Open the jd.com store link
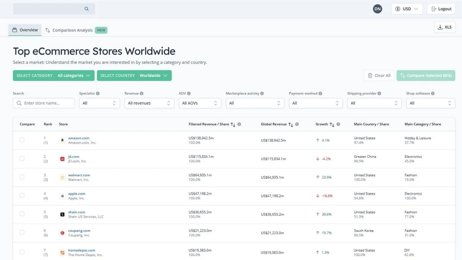Viewport: 462px width, 260px height. click(x=74, y=156)
